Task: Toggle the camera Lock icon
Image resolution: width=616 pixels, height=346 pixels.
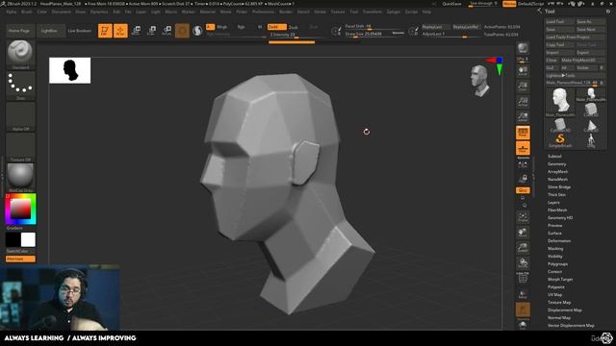Action: (523, 179)
